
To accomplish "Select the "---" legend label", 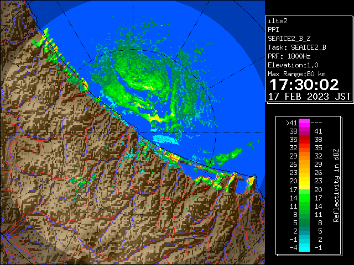I will [316, 123].
